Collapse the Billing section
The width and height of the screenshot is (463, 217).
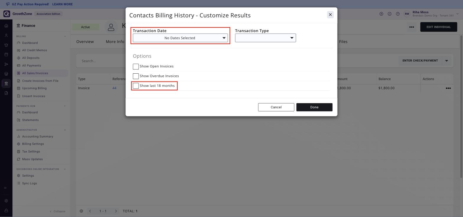(65, 37)
